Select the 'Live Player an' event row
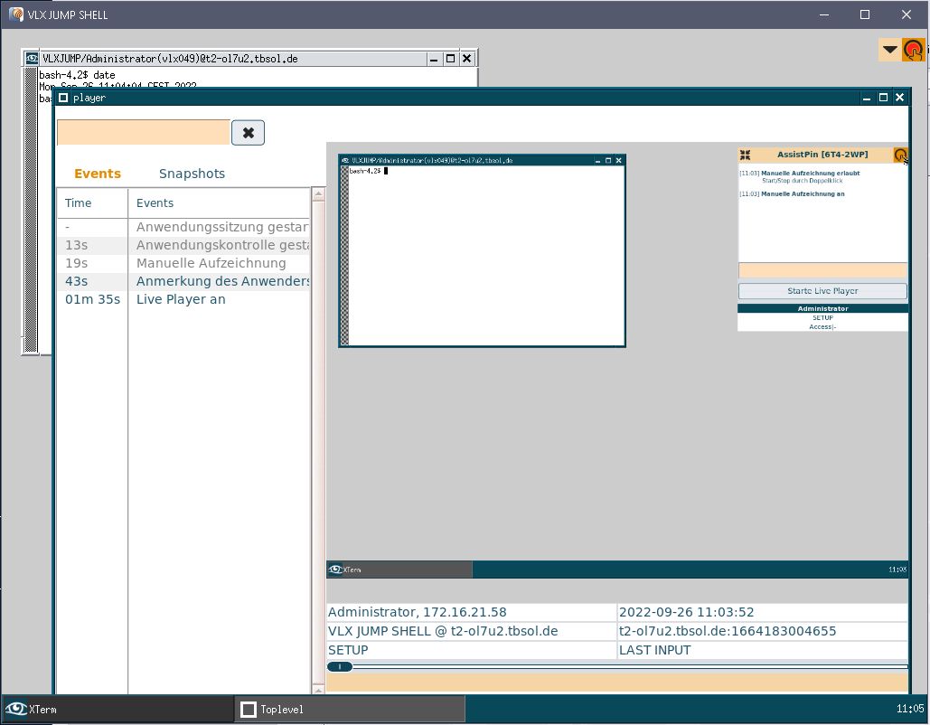This screenshot has width=930, height=725. coord(181,299)
